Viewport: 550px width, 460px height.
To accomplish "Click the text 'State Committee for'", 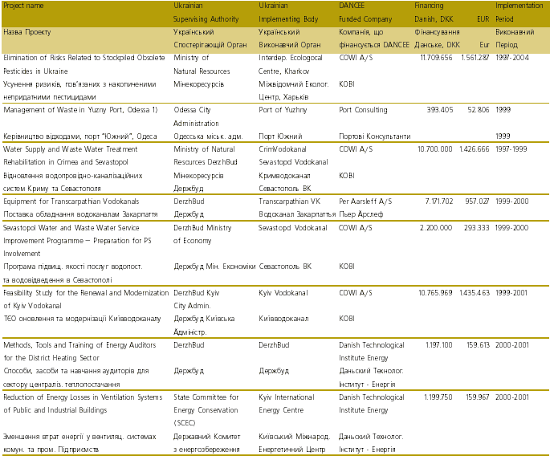I will (x=206, y=397).
